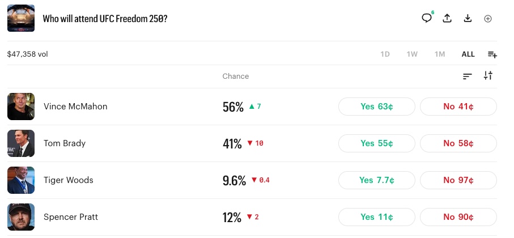Click the circled plus add icon

pos(488,19)
